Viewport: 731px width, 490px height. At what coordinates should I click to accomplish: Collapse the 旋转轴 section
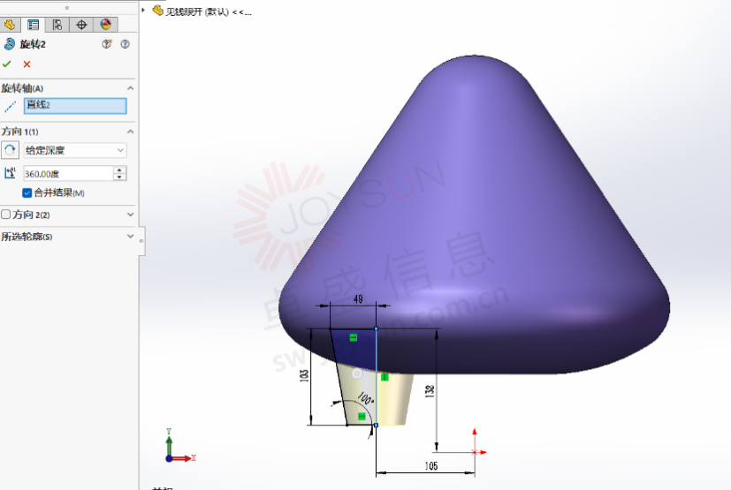pyautogui.click(x=131, y=88)
